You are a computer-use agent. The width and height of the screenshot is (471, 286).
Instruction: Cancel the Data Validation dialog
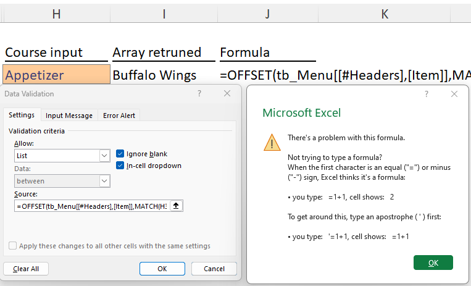point(214,269)
